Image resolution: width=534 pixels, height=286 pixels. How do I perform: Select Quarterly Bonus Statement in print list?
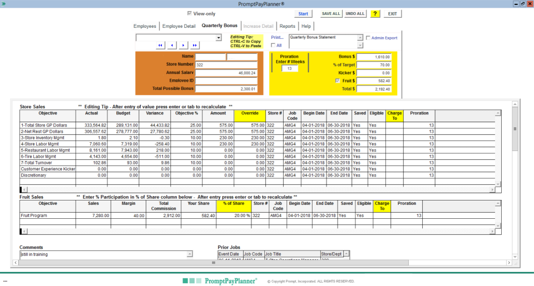tap(313, 37)
